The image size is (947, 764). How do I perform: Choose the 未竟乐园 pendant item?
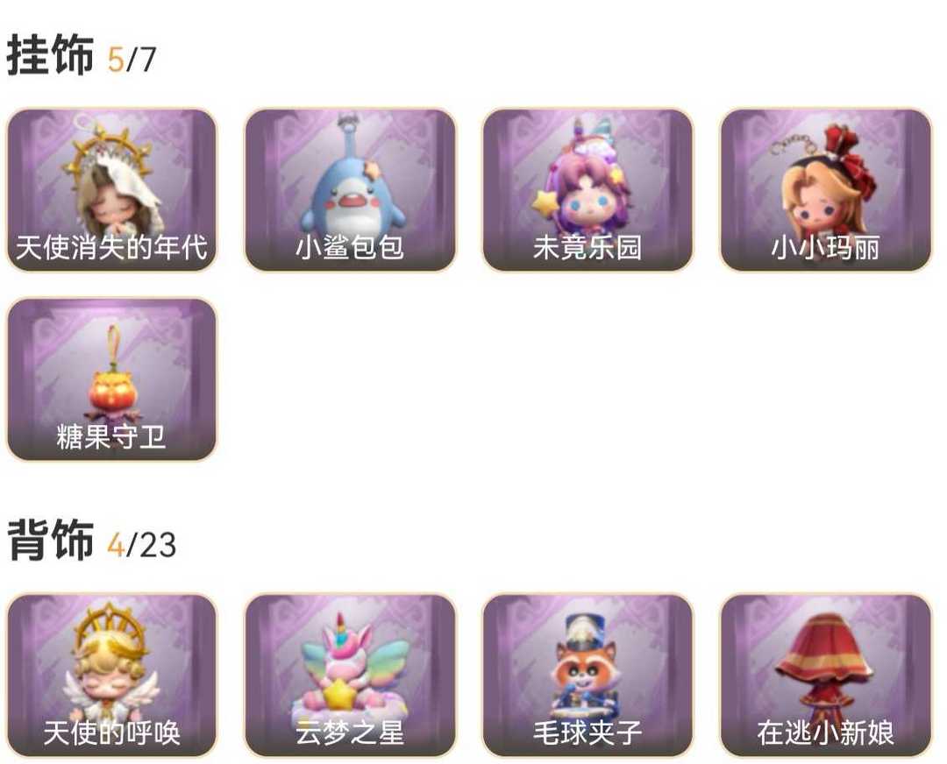point(587,190)
